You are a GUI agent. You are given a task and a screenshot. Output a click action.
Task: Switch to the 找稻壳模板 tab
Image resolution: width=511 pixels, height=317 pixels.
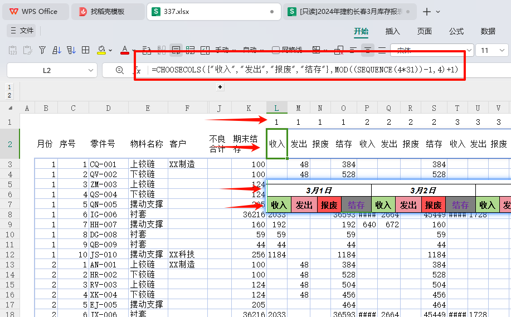point(108,12)
